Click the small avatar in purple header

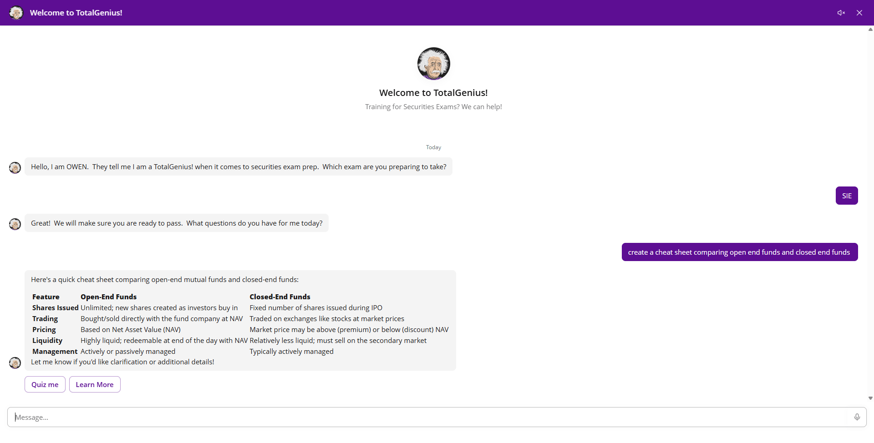16,13
